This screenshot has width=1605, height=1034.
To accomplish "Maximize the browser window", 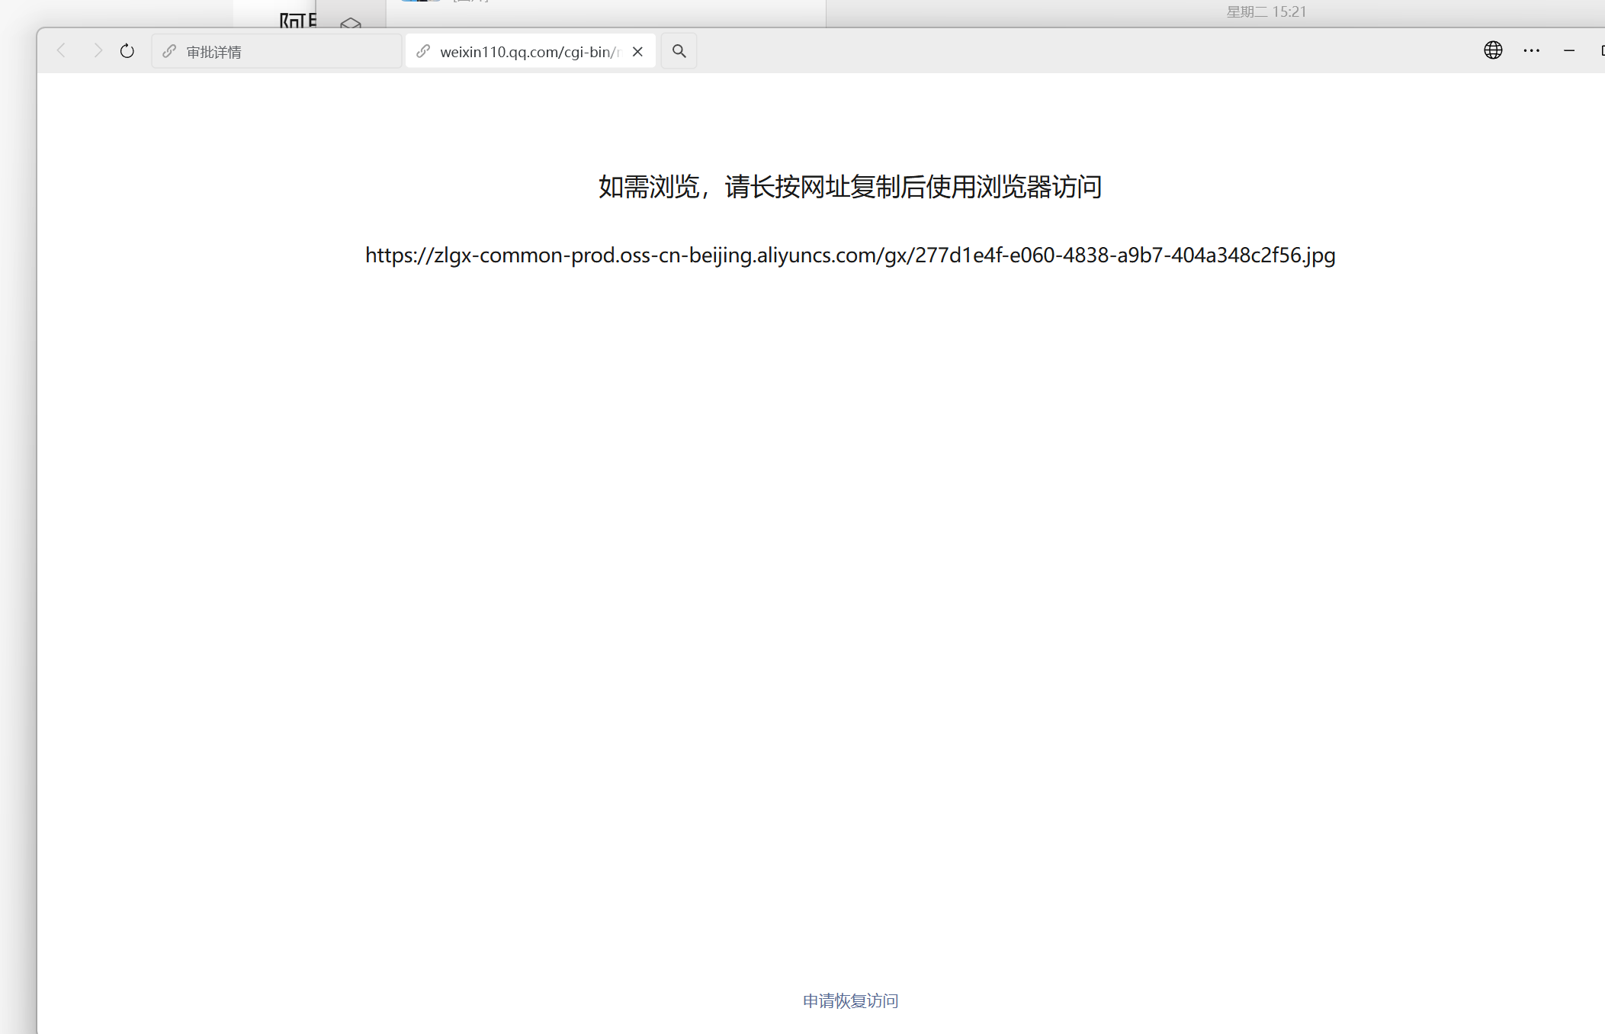I will click(x=1602, y=51).
